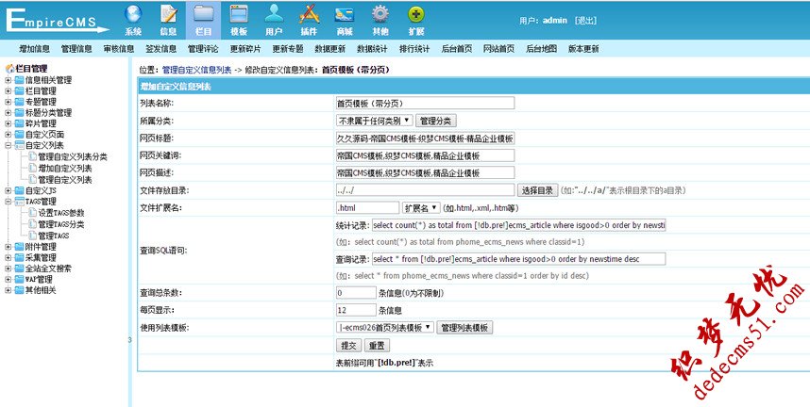Open 管理评论 menu item

click(203, 49)
